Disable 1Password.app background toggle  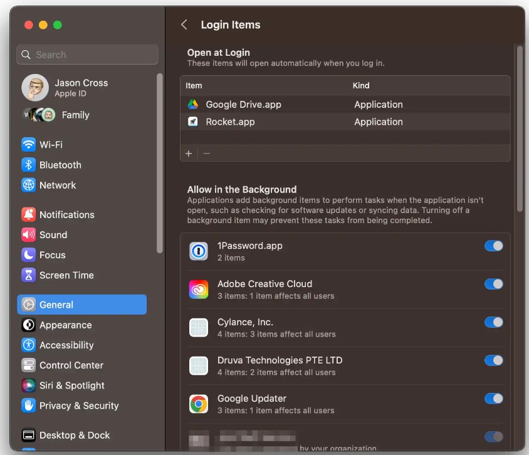point(493,246)
